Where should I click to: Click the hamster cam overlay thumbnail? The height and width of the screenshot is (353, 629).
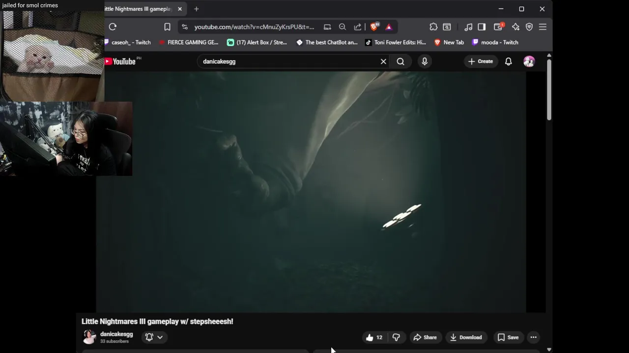[x=52, y=55]
